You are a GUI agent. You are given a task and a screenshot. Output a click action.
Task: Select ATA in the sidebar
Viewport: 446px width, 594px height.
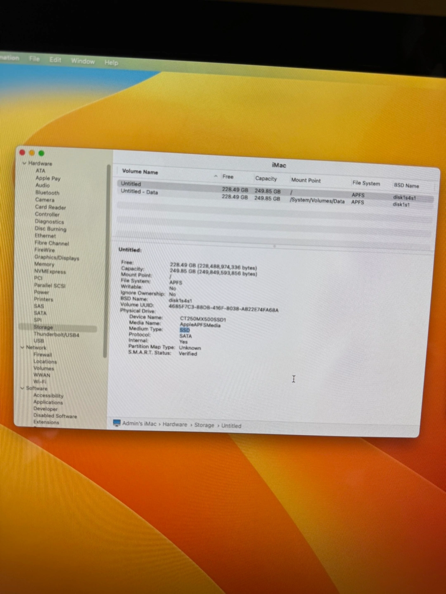pyautogui.click(x=40, y=171)
